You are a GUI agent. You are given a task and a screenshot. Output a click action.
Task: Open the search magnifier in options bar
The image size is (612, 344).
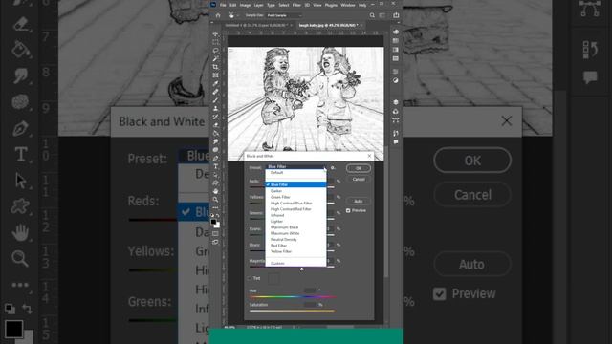372,15
